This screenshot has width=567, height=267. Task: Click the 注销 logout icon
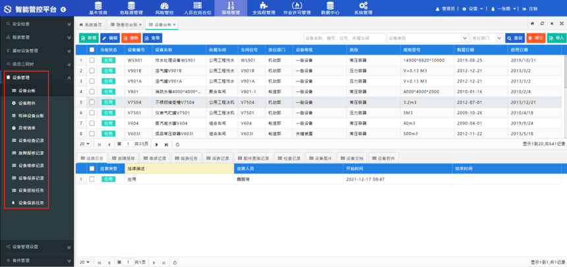tap(525, 9)
